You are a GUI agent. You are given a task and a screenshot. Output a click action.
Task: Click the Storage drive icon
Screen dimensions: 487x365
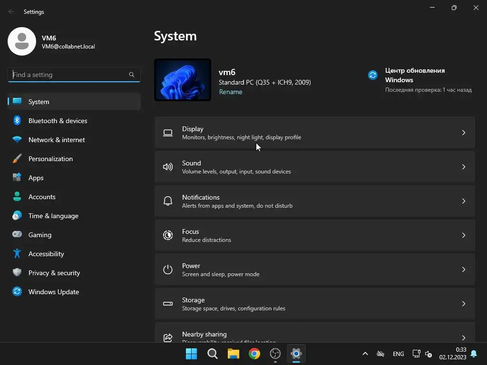tap(168, 304)
